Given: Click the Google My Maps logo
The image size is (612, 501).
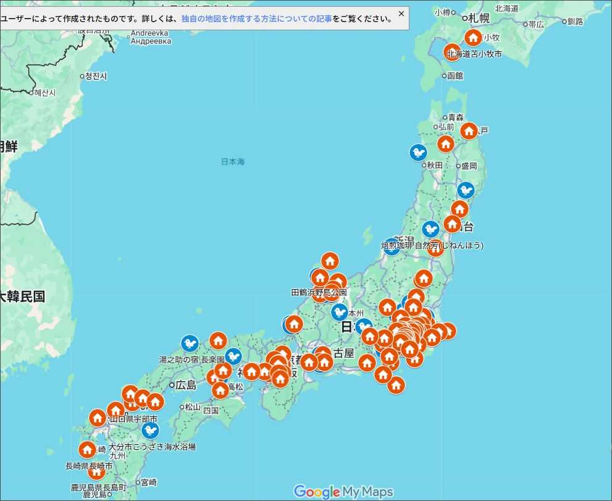Looking at the screenshot, I should click(343, 492).
